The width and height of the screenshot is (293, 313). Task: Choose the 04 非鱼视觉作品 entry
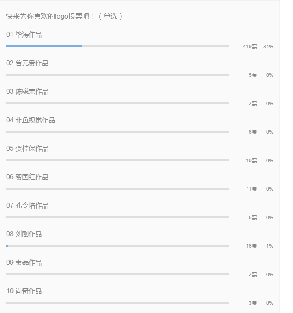coord(31,120)
